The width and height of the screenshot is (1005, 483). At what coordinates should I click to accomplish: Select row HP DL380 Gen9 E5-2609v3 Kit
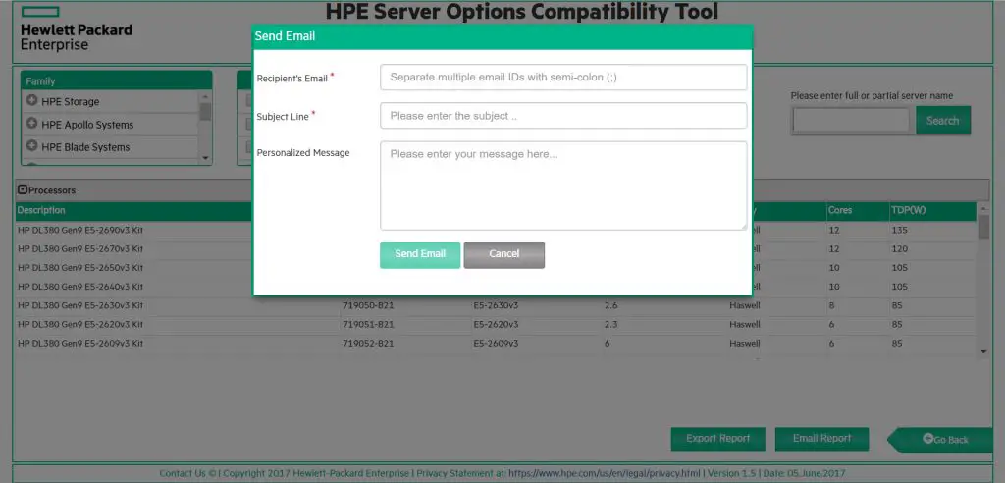80,344
